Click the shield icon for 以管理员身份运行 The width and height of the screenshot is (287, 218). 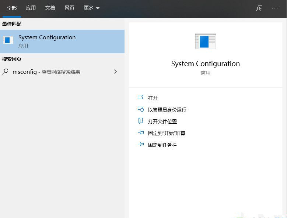pyautogui.click(x=140, y=109)
